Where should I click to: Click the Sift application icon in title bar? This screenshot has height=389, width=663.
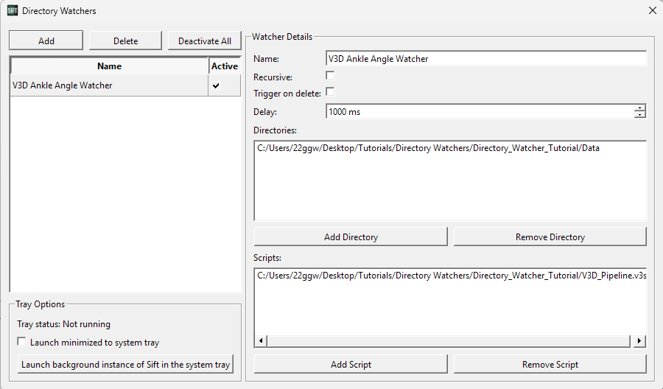point(13,10)
